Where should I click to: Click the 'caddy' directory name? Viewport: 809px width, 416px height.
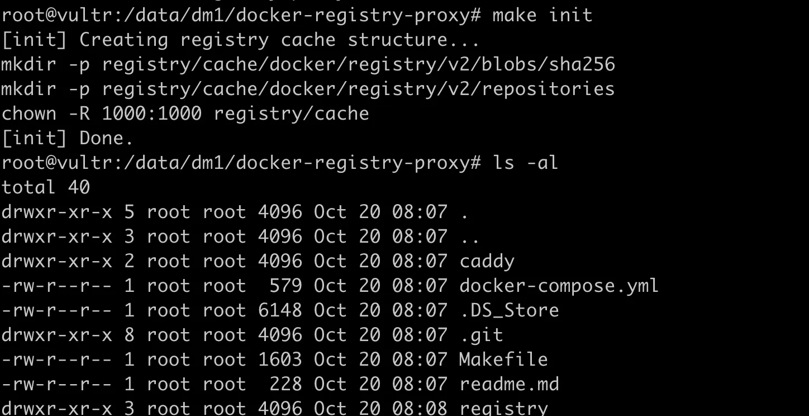click(487, 261)
